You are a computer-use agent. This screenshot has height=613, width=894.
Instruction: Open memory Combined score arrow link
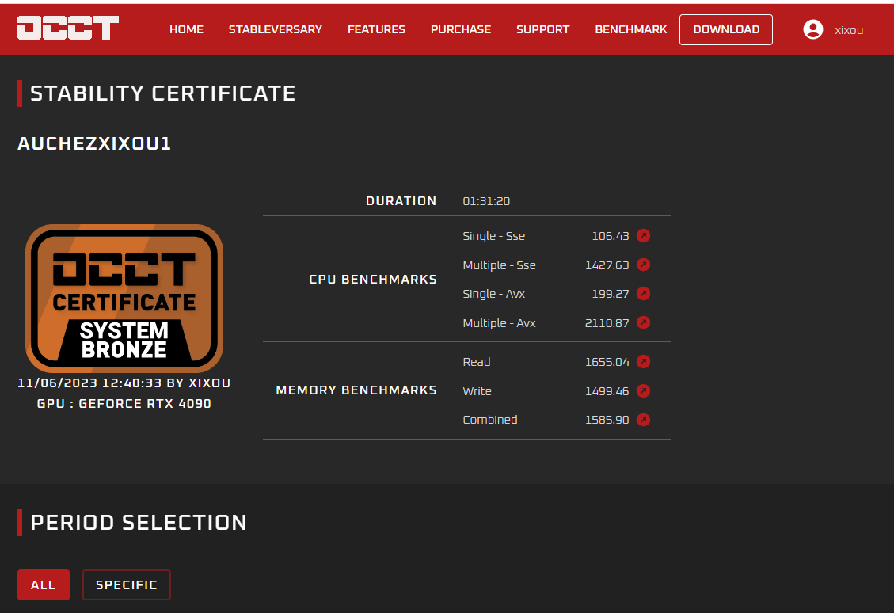[643, 420]
